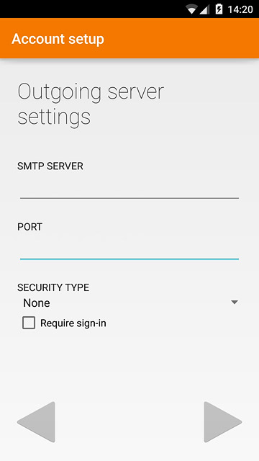Tap the SECURITY TYPE label

[x=53, y=287]
